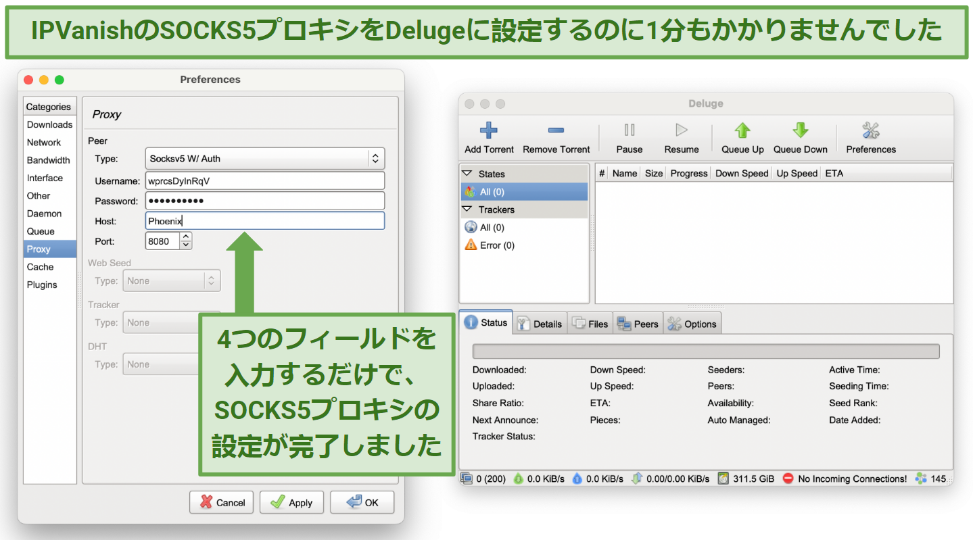
Task: Select Queue category in Preferences
Action: (49, 231)
